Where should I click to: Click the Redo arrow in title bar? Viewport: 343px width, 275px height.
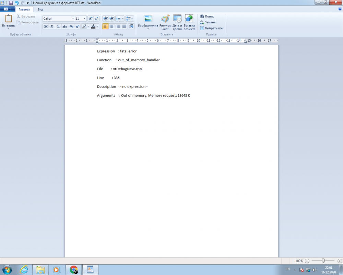(x=23, y=3)
